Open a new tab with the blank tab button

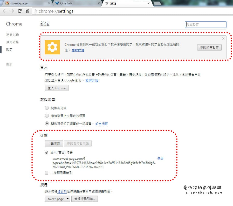(x=157, y=3)
